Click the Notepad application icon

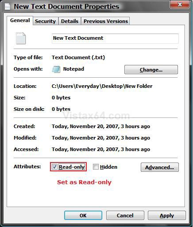click(x=56, y=69)
